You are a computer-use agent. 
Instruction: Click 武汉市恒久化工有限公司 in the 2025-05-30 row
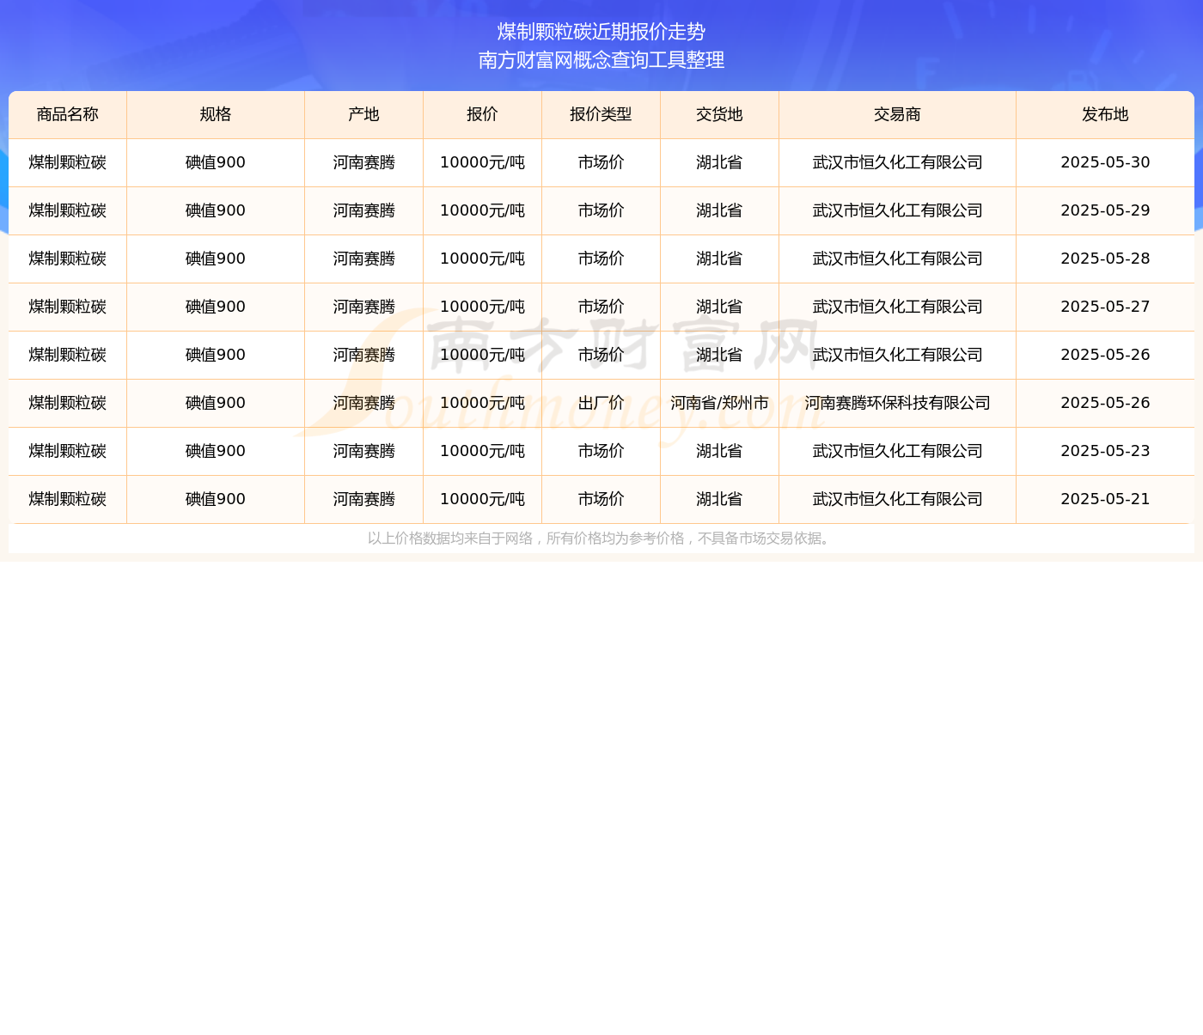897,163
